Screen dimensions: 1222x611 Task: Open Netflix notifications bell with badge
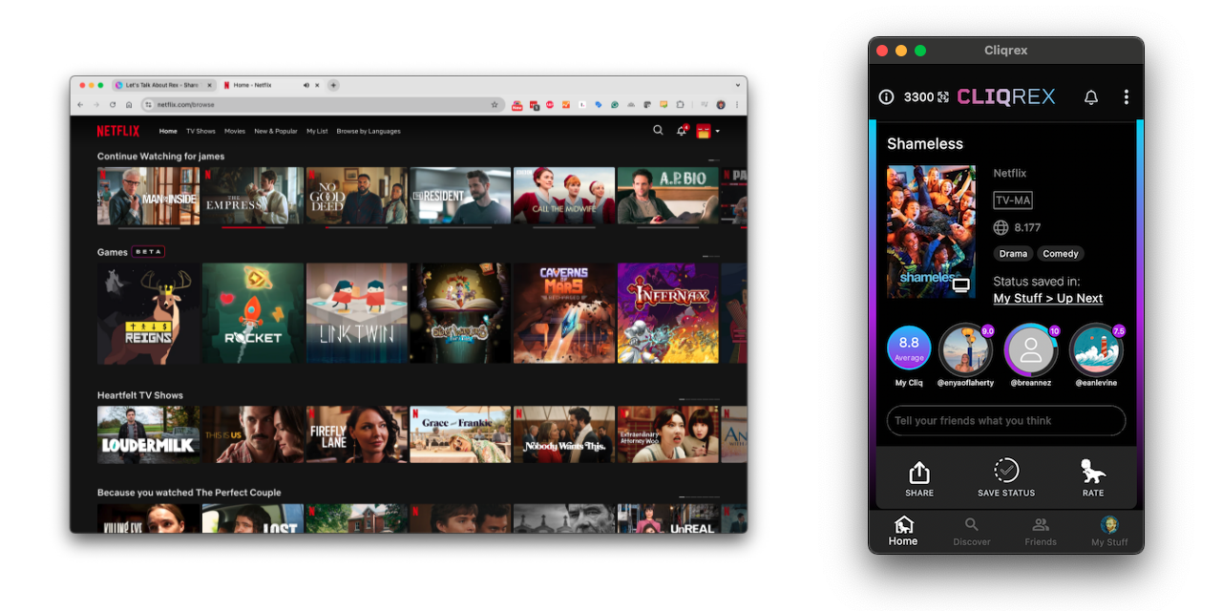tap(682, 130)
